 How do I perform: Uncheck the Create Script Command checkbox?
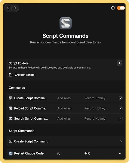point(121,98)
